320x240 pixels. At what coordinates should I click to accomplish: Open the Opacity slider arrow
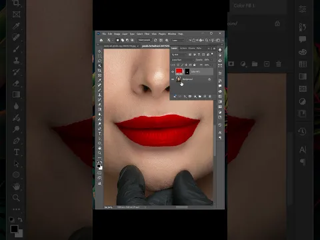[x=211, y=60]
